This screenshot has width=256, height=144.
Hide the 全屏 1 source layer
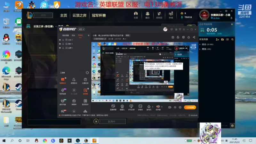tap(60, 48)
